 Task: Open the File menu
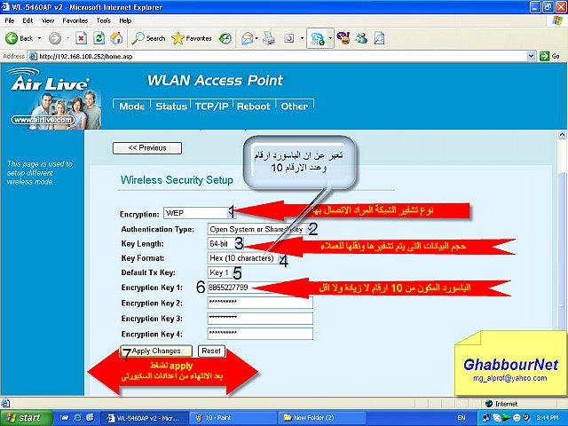point(10,20)
